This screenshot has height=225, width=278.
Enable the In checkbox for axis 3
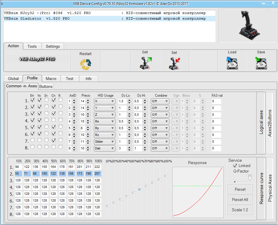tap(46, 113)
